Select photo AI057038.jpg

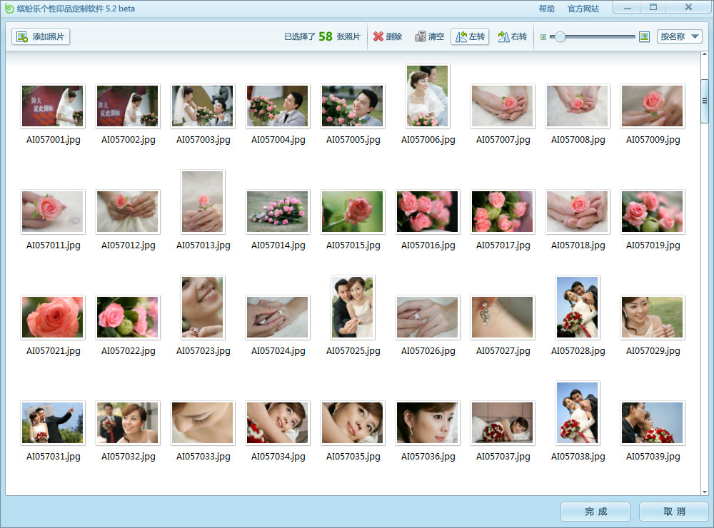pos(577,413)
